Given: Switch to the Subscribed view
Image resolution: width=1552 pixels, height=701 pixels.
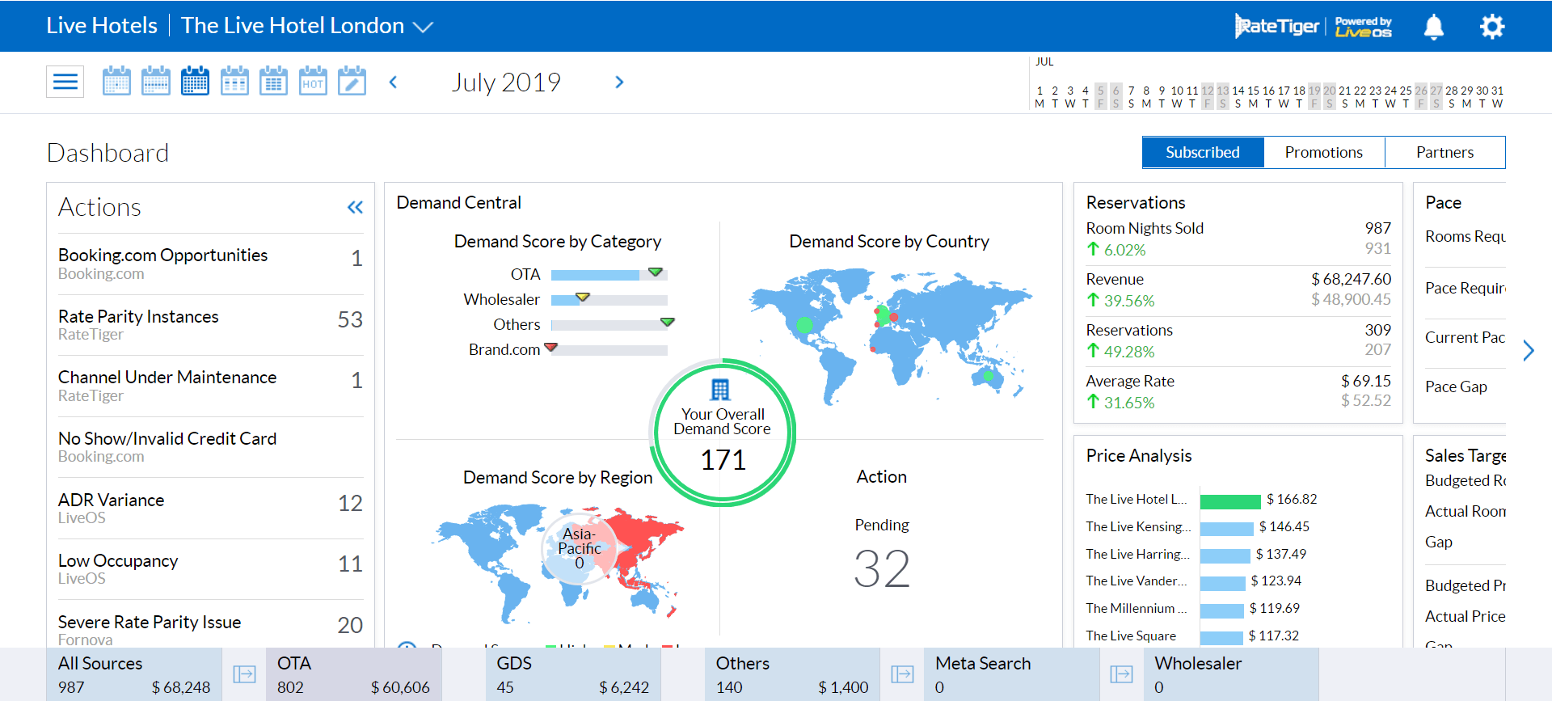Looking at the screenshot, I should point(1202,152).
